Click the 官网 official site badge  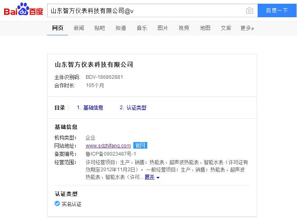tap(140, 145)
